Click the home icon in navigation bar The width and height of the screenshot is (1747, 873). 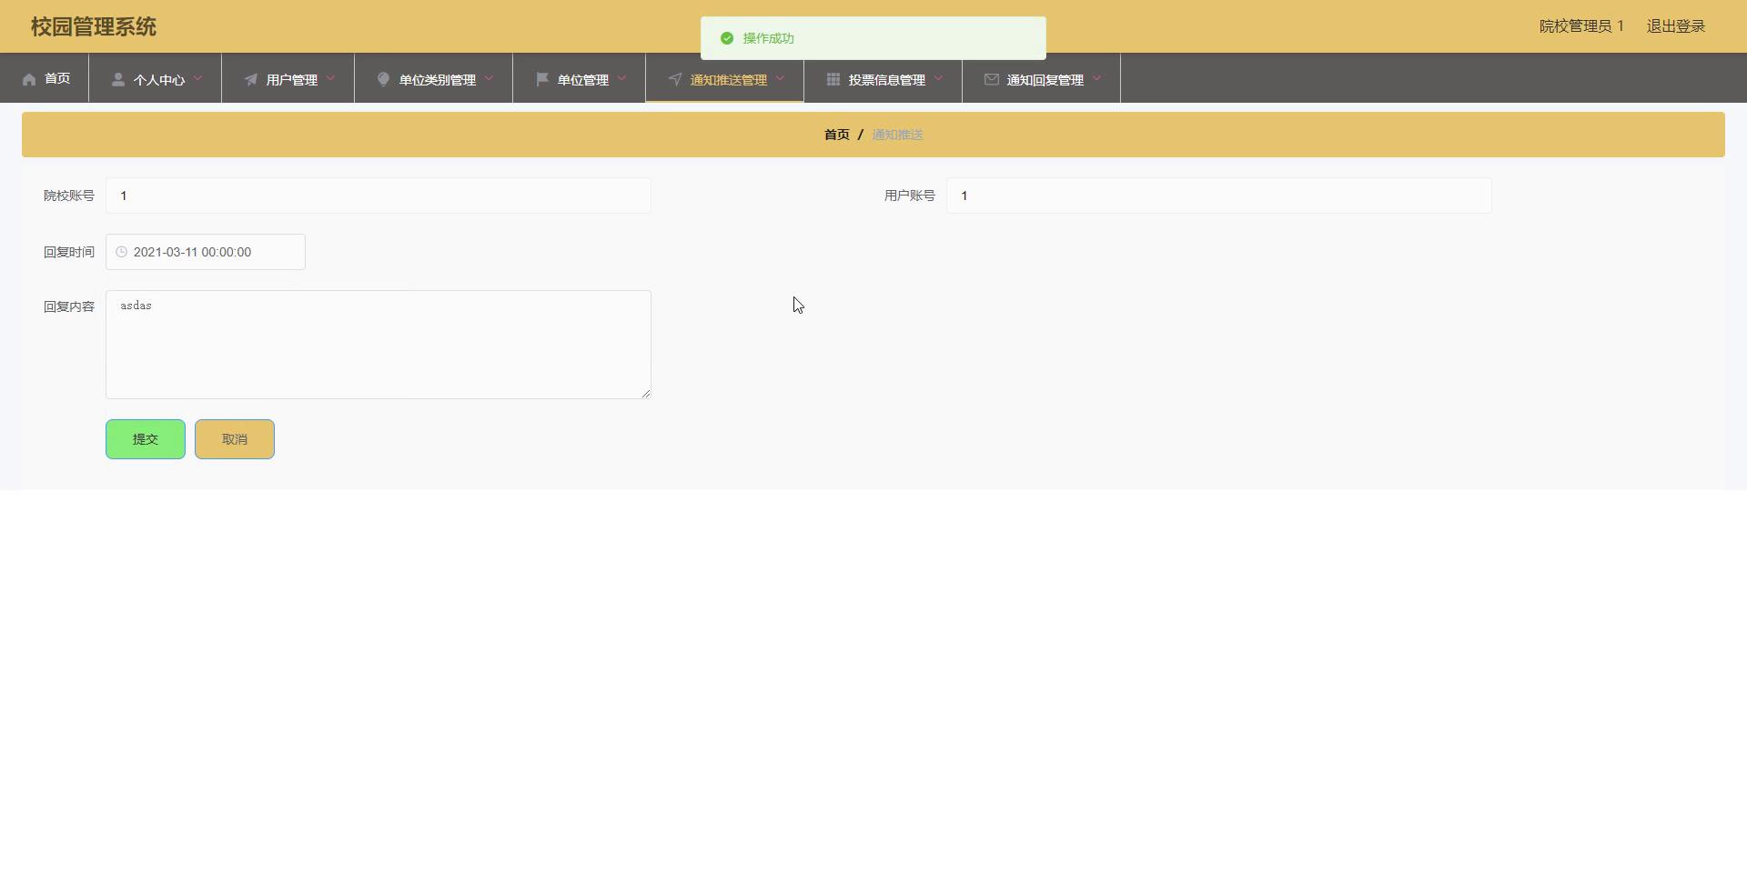coord(29,80)
